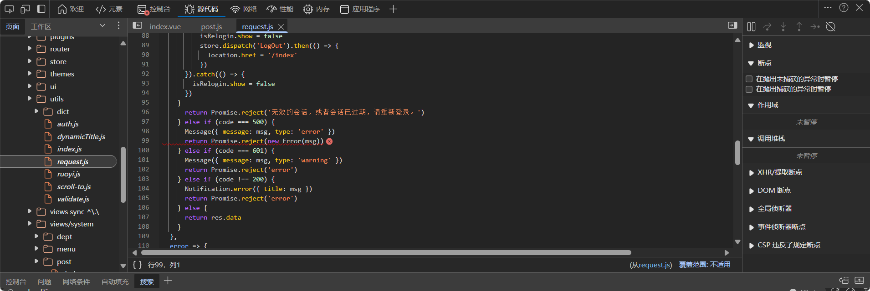Switch to index.vue editor tab
Viewport: 870px width, 291px height.
[165, 26]
